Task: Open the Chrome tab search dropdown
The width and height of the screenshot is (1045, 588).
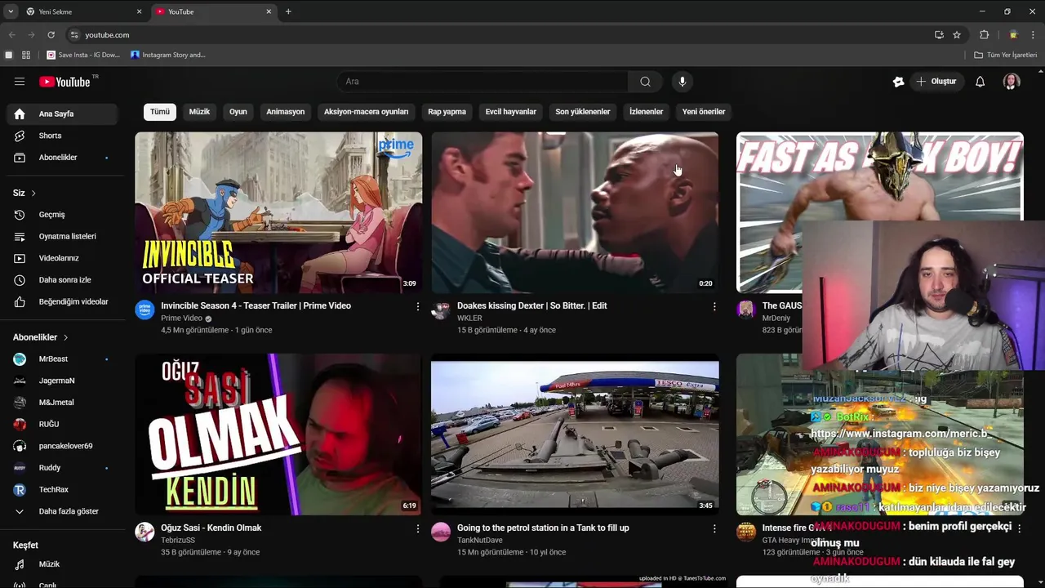Action: (10, 11)
